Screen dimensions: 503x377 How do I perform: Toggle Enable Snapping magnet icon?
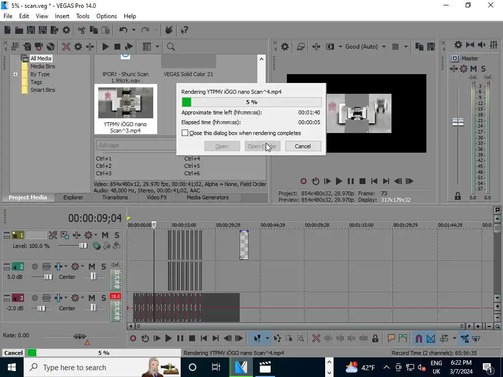pos(419,338)
